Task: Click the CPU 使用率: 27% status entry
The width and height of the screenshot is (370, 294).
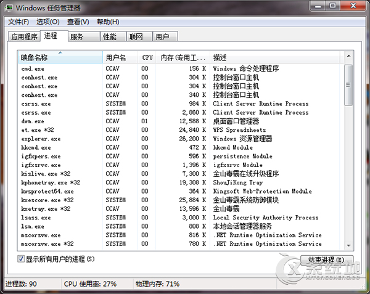Action: point(90,284)
